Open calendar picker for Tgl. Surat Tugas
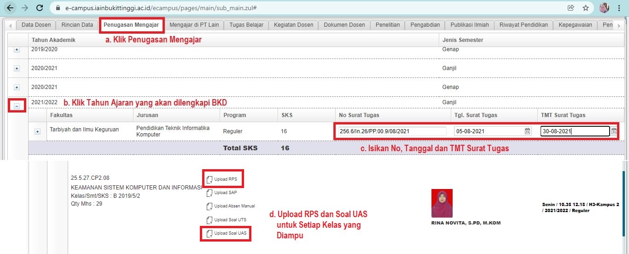629x254 pixels. 527,131
